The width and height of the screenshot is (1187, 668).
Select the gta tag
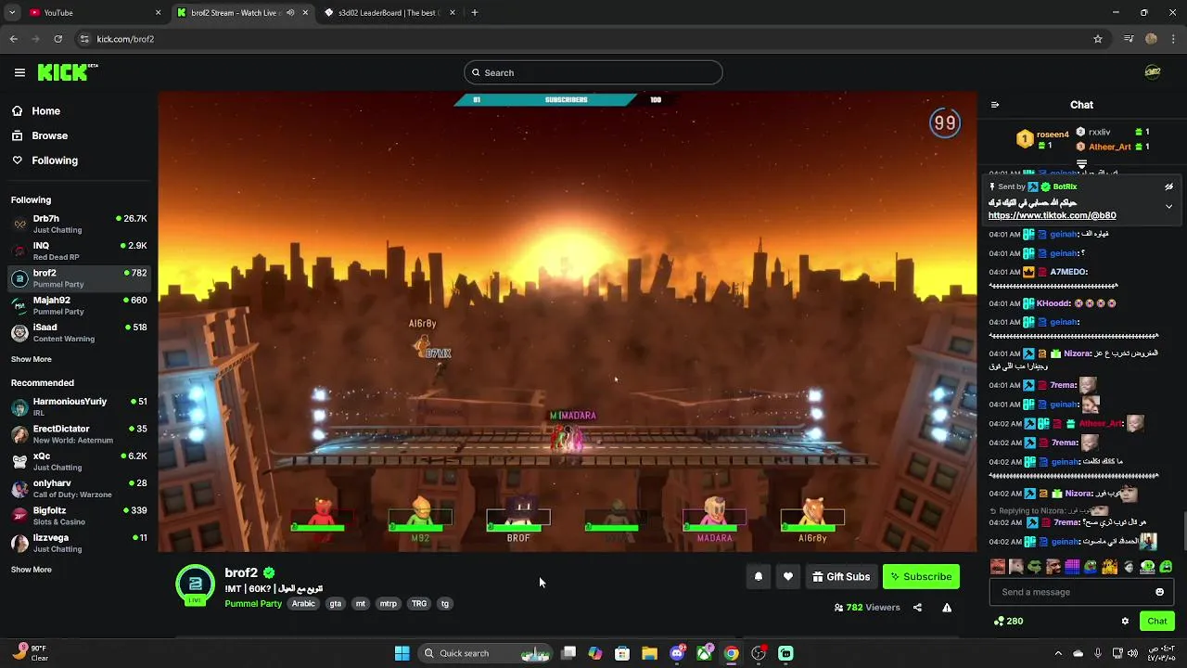[x=336, y=604]
